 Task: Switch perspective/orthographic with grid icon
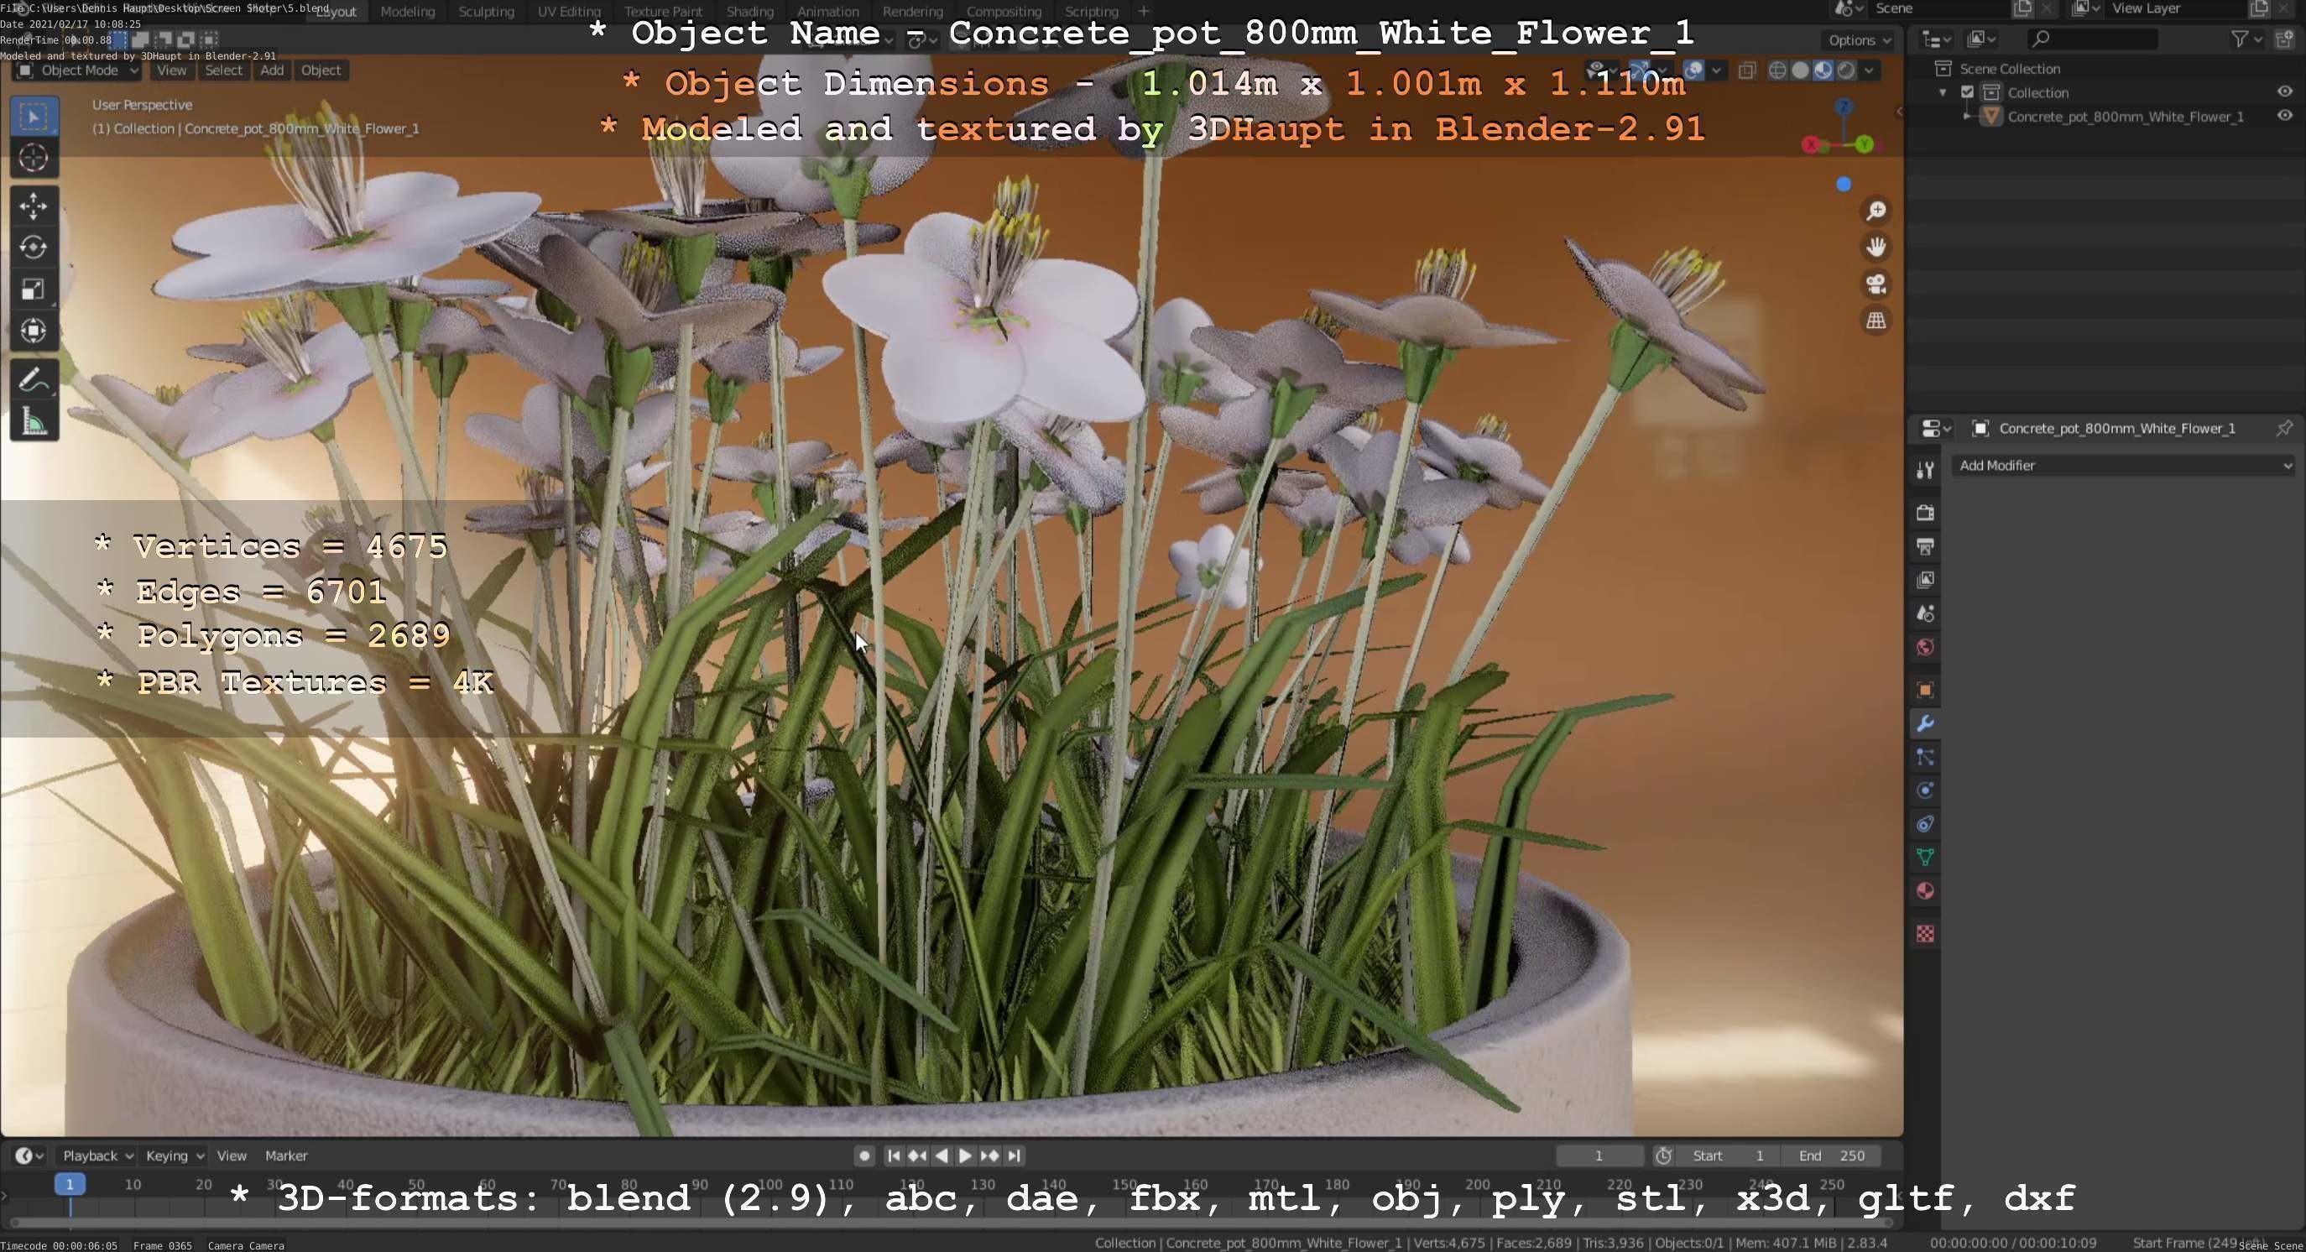1876,321
